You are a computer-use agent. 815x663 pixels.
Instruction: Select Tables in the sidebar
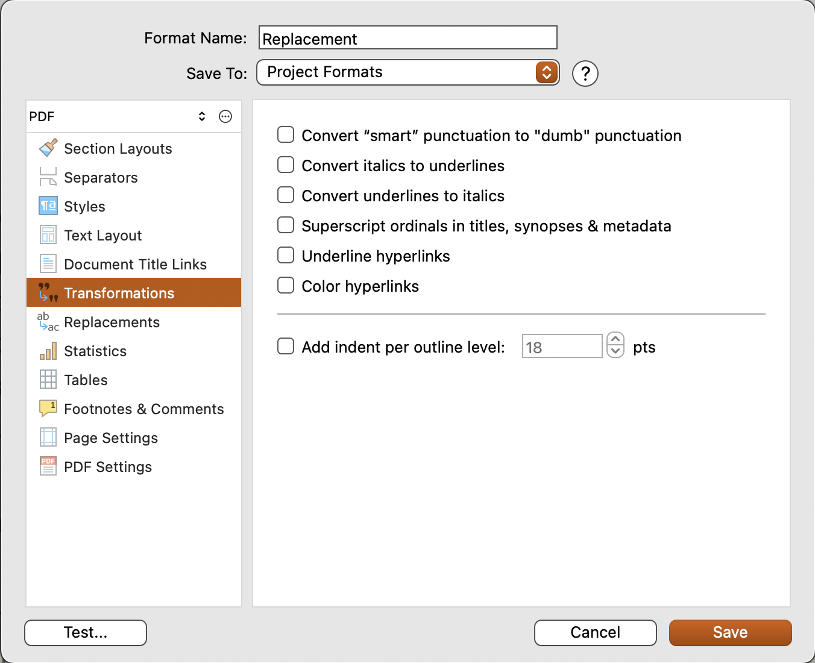(x=134, y=380)
